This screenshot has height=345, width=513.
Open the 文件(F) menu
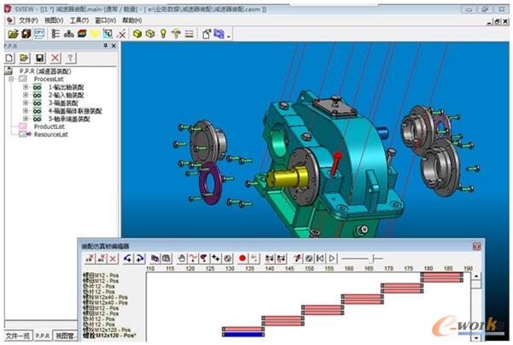tap(28, 20)
